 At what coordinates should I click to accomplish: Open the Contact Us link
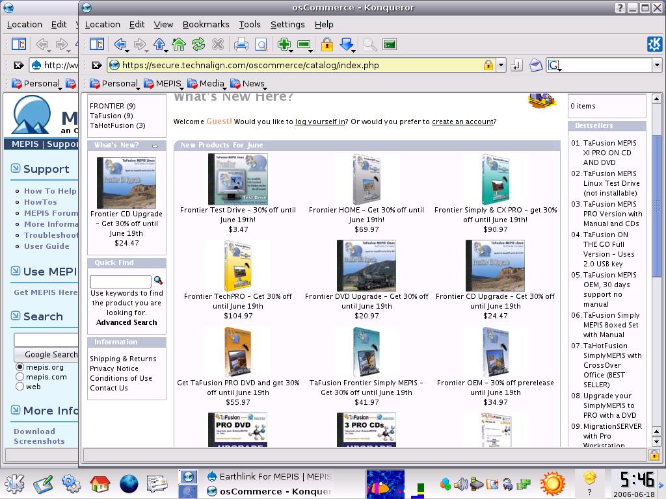pyautogui.click(x=109, y=389)
